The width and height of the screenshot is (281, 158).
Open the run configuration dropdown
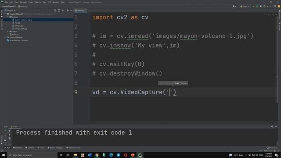click(245, 6)
